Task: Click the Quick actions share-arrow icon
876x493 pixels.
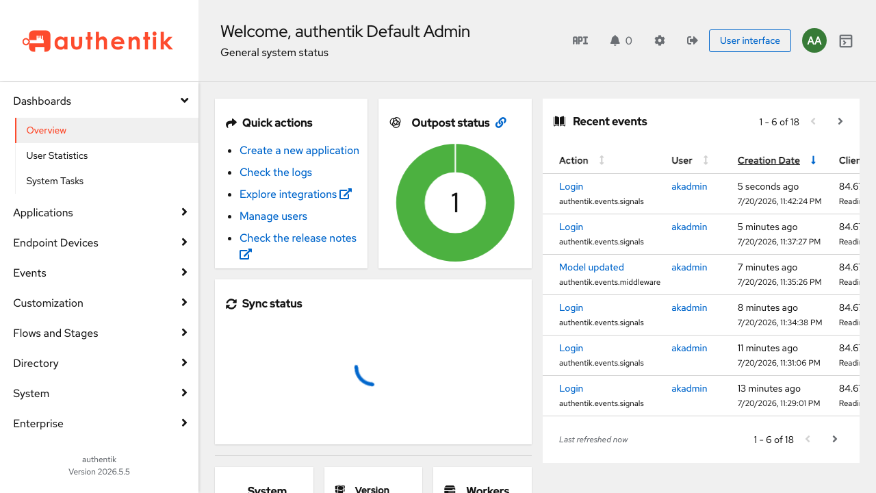Action: [231, 123]
